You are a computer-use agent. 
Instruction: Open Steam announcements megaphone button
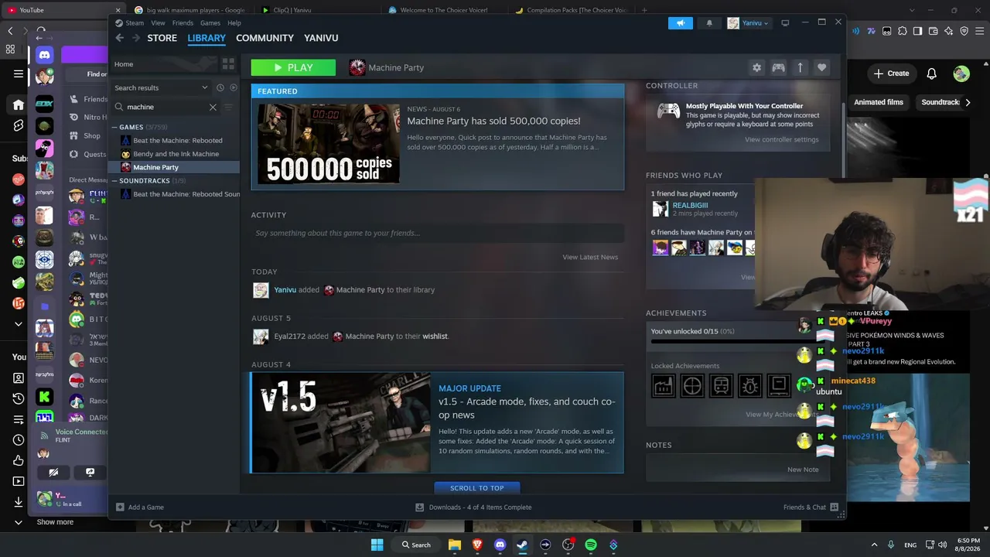[x=681, y=23]
